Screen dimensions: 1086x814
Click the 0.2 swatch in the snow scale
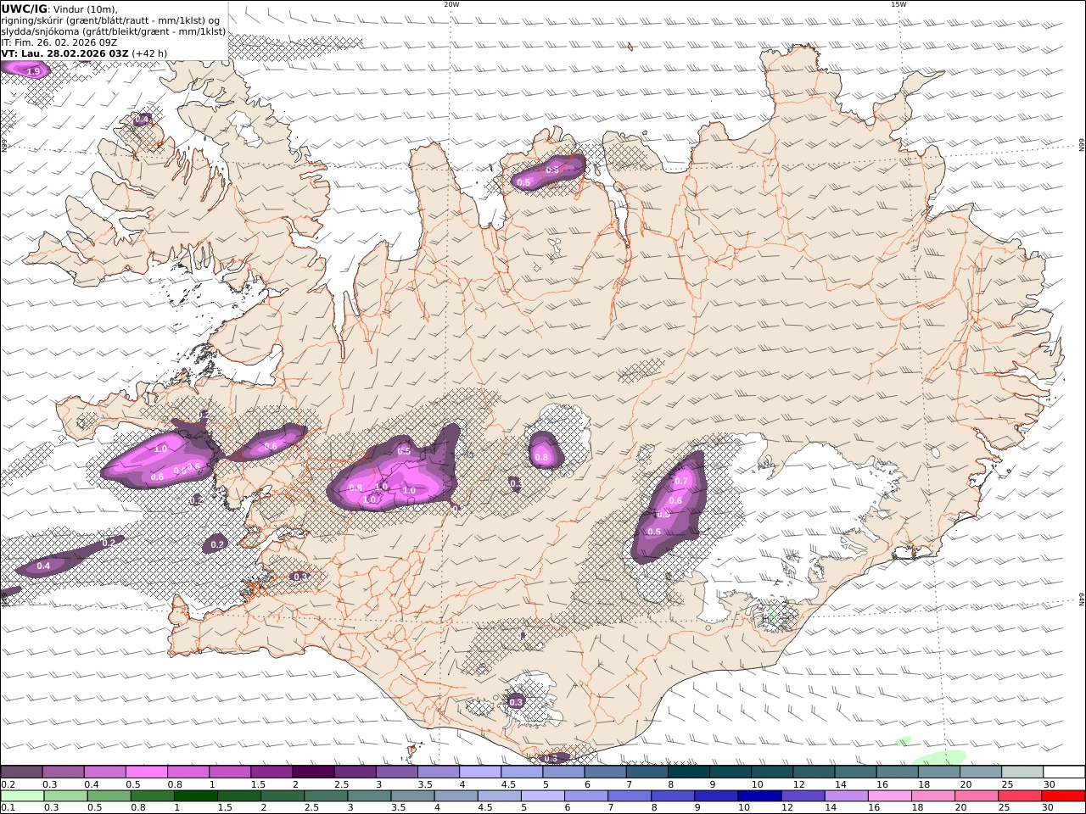[21, 772]
